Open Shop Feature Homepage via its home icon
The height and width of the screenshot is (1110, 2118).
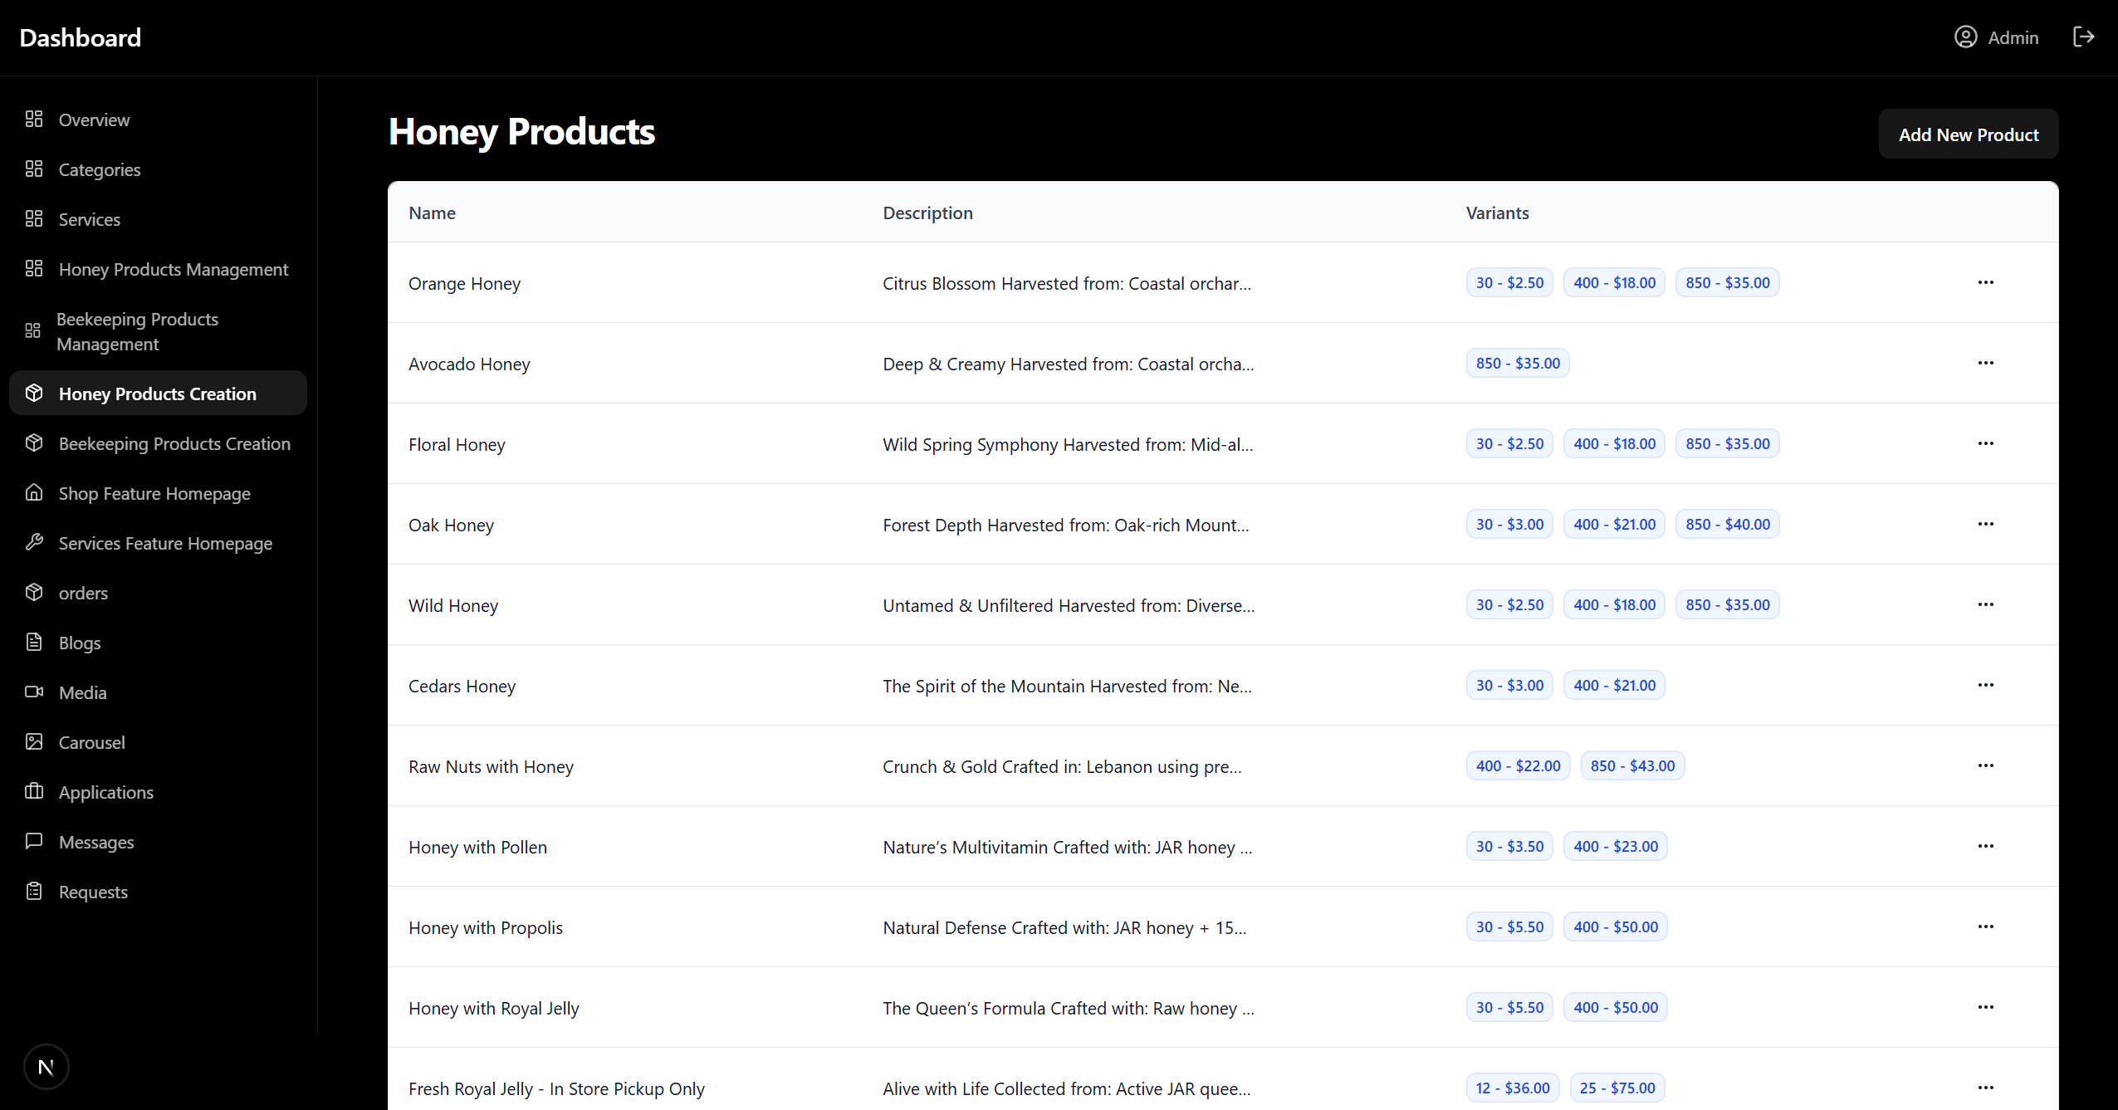pos(34,492)
